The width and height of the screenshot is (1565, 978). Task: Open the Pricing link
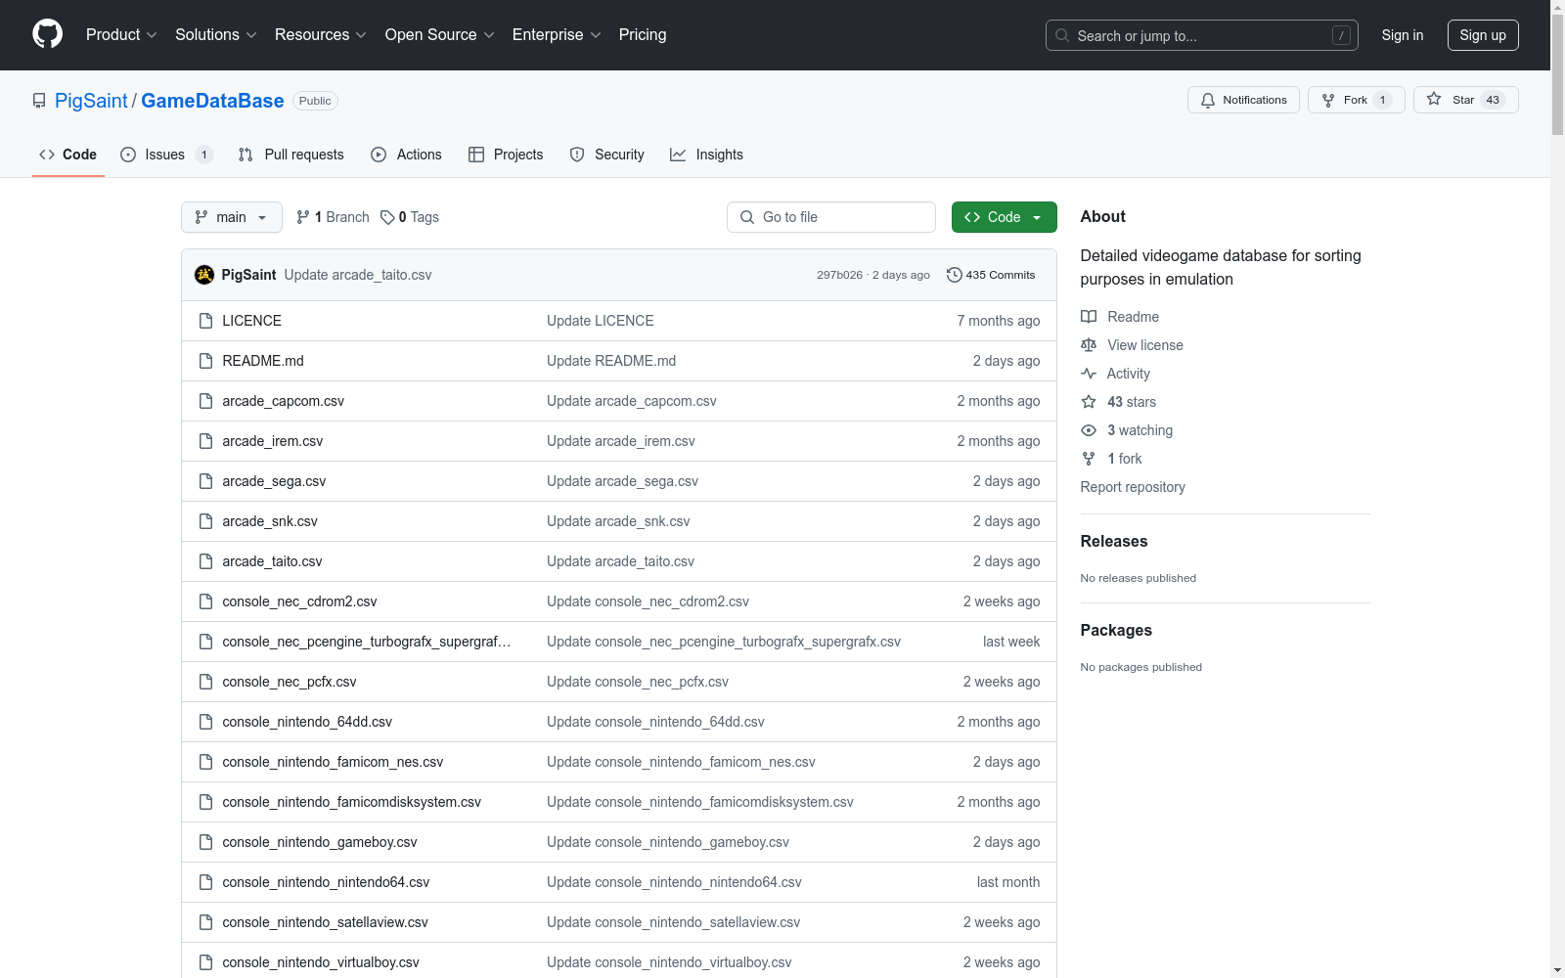click(x=643, y=35)
